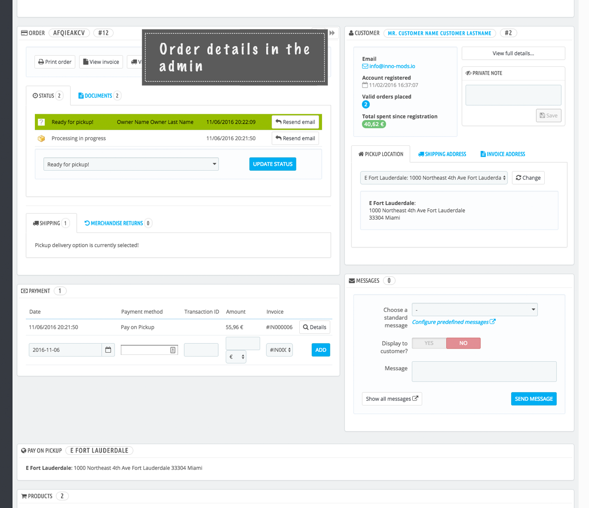The width and height of the screenshot is (589, 508).
Task: Select the Shipping tab
Action: pos(51,223)
